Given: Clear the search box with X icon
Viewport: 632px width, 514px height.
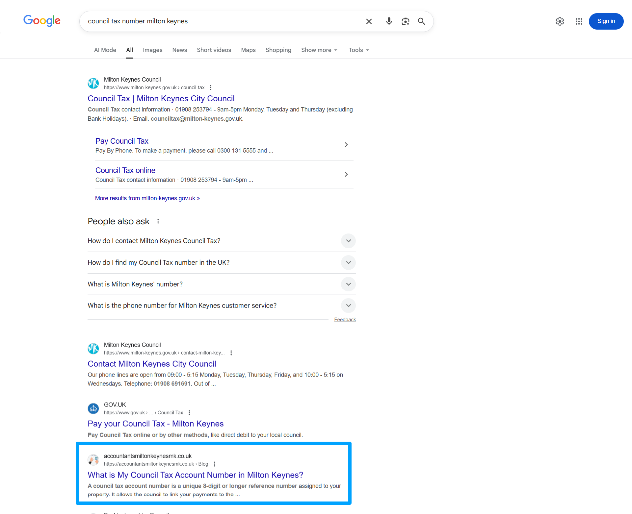Looking at the screenshot, I should (x=369, y=21).
